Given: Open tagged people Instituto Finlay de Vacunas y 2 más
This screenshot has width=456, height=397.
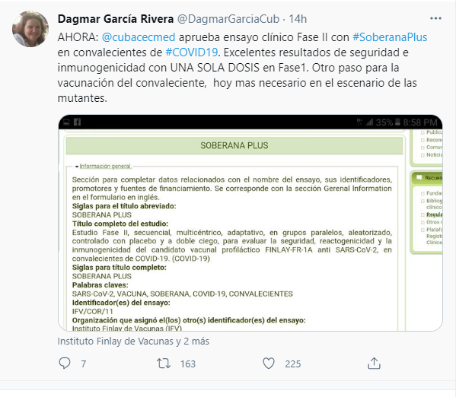Looking at the screenshot, I should [x=133, y=341].
